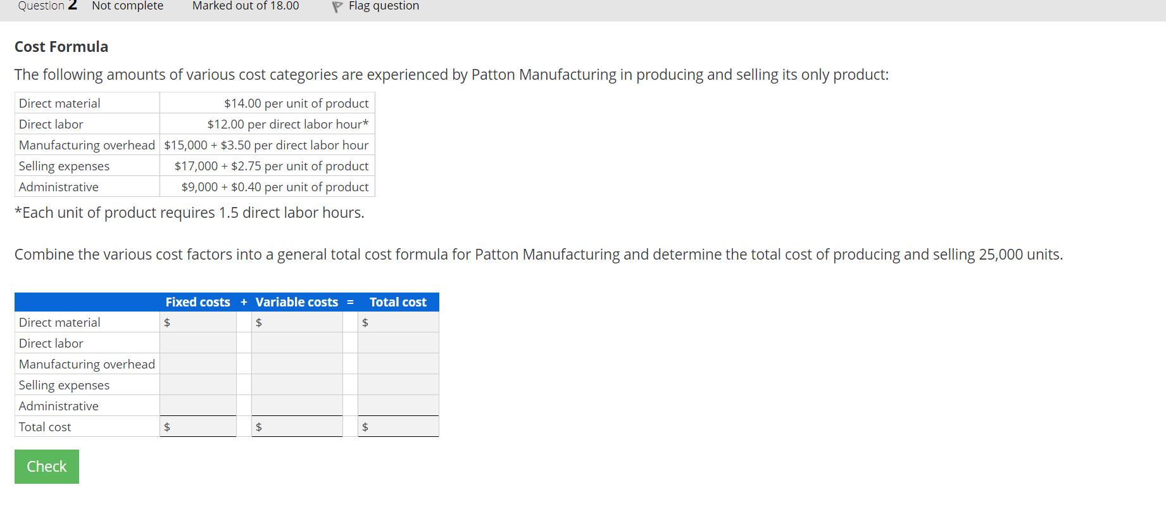Click Selling expenses fixed costs input
The width and height of the screenshot is (1166, 511).
(x=198, y=385)
